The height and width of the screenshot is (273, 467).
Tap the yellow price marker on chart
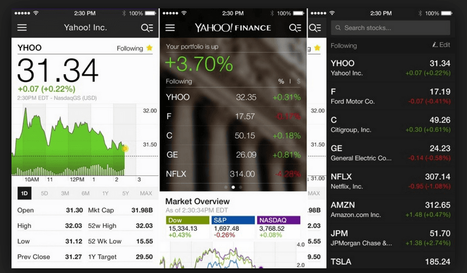[x=125, y=149]
